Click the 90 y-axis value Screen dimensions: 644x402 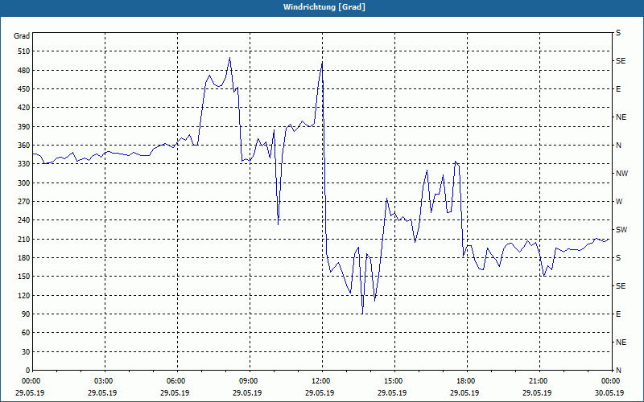[26, 314]
